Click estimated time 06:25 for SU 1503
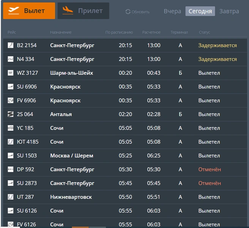Viewport: 249px width, 228px height. pos(154,156)
